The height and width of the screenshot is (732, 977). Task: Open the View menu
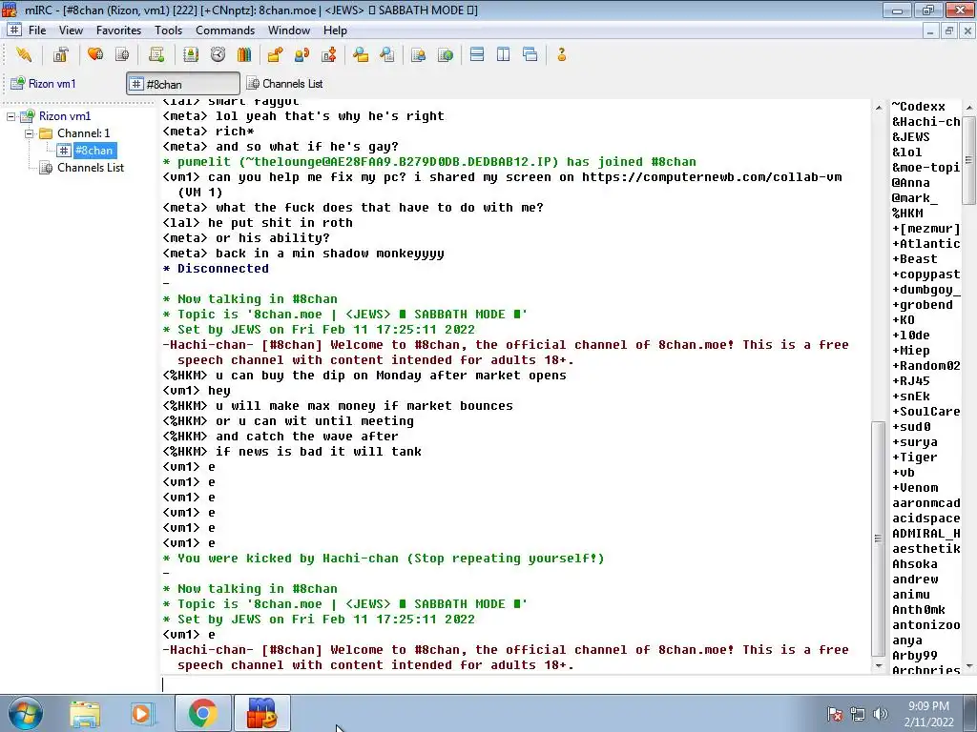click(71, 30)
